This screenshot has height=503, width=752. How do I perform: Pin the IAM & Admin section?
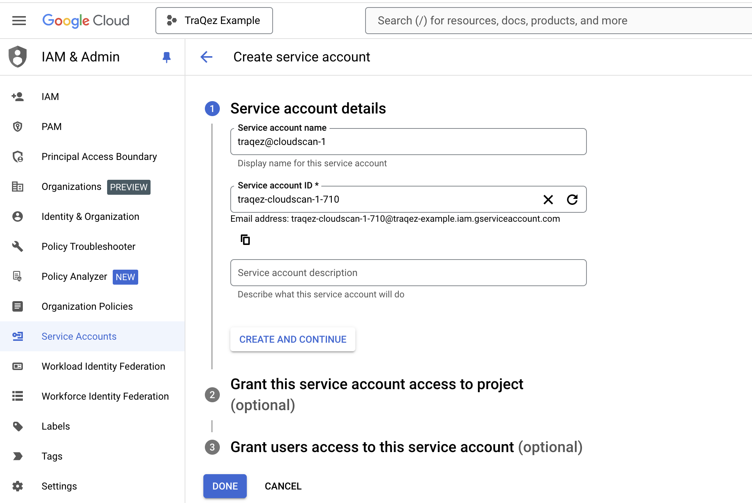167,57
